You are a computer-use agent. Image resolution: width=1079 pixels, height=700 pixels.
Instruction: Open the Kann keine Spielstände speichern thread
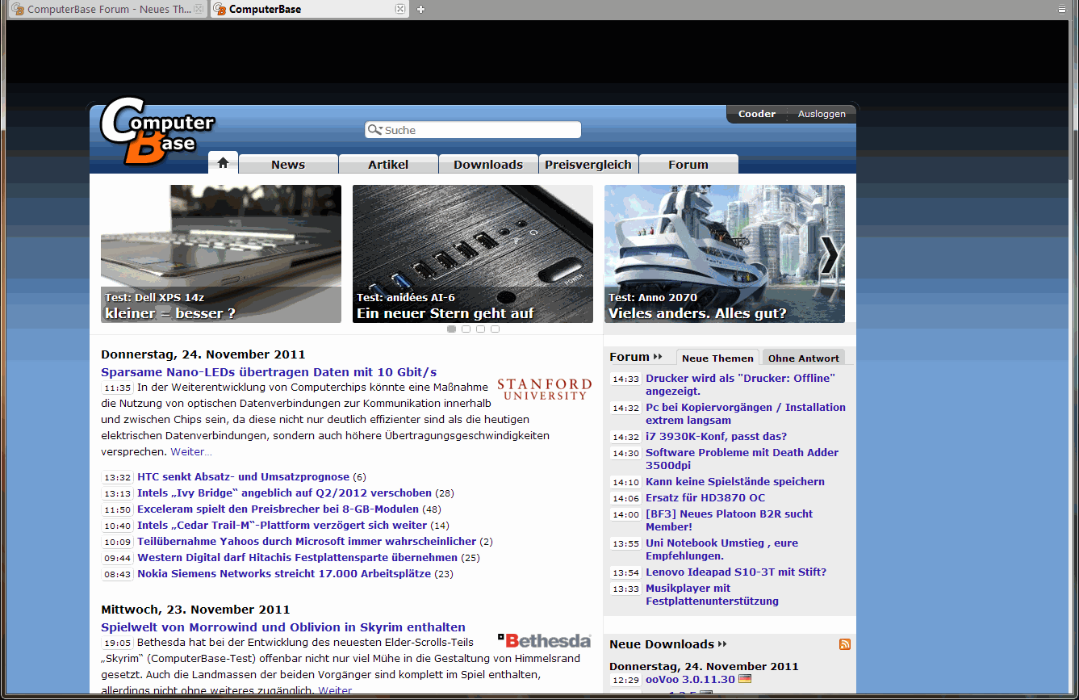(x=735, y=482)
